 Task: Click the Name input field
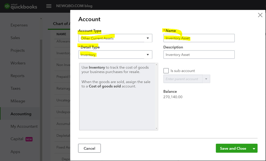click(199, 38)
